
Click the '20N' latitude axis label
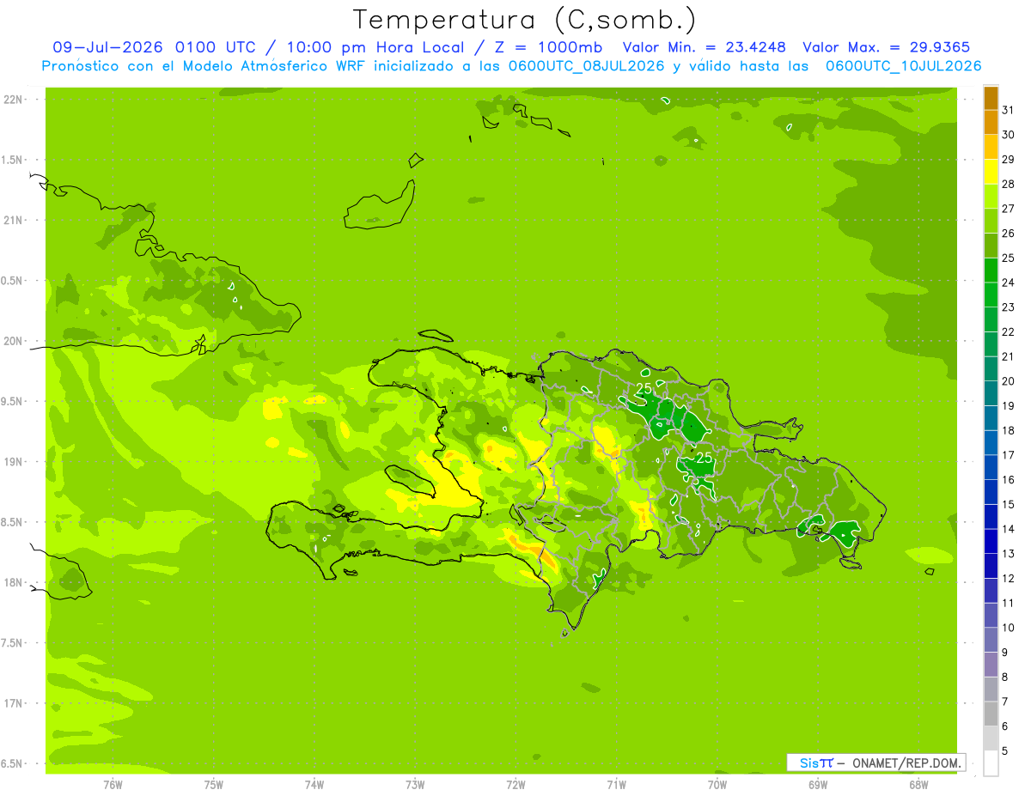click(x=12, y=341)
